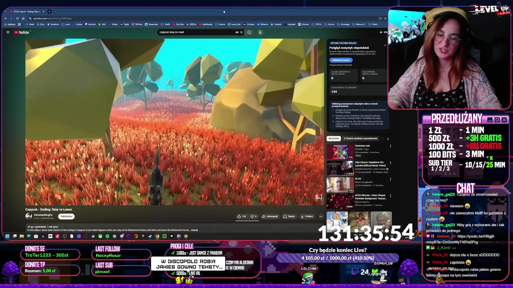Open the Gmail bookmark

point(30,24)
